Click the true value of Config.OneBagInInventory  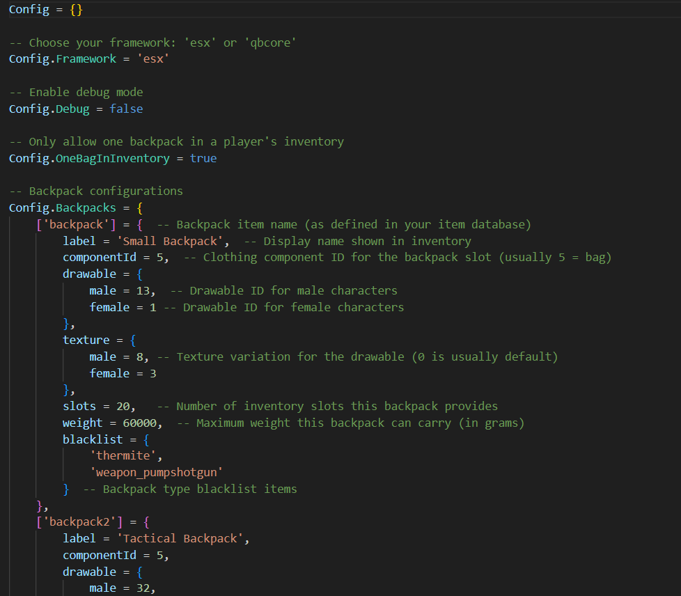pyautogui.click(x=203, y=158)
